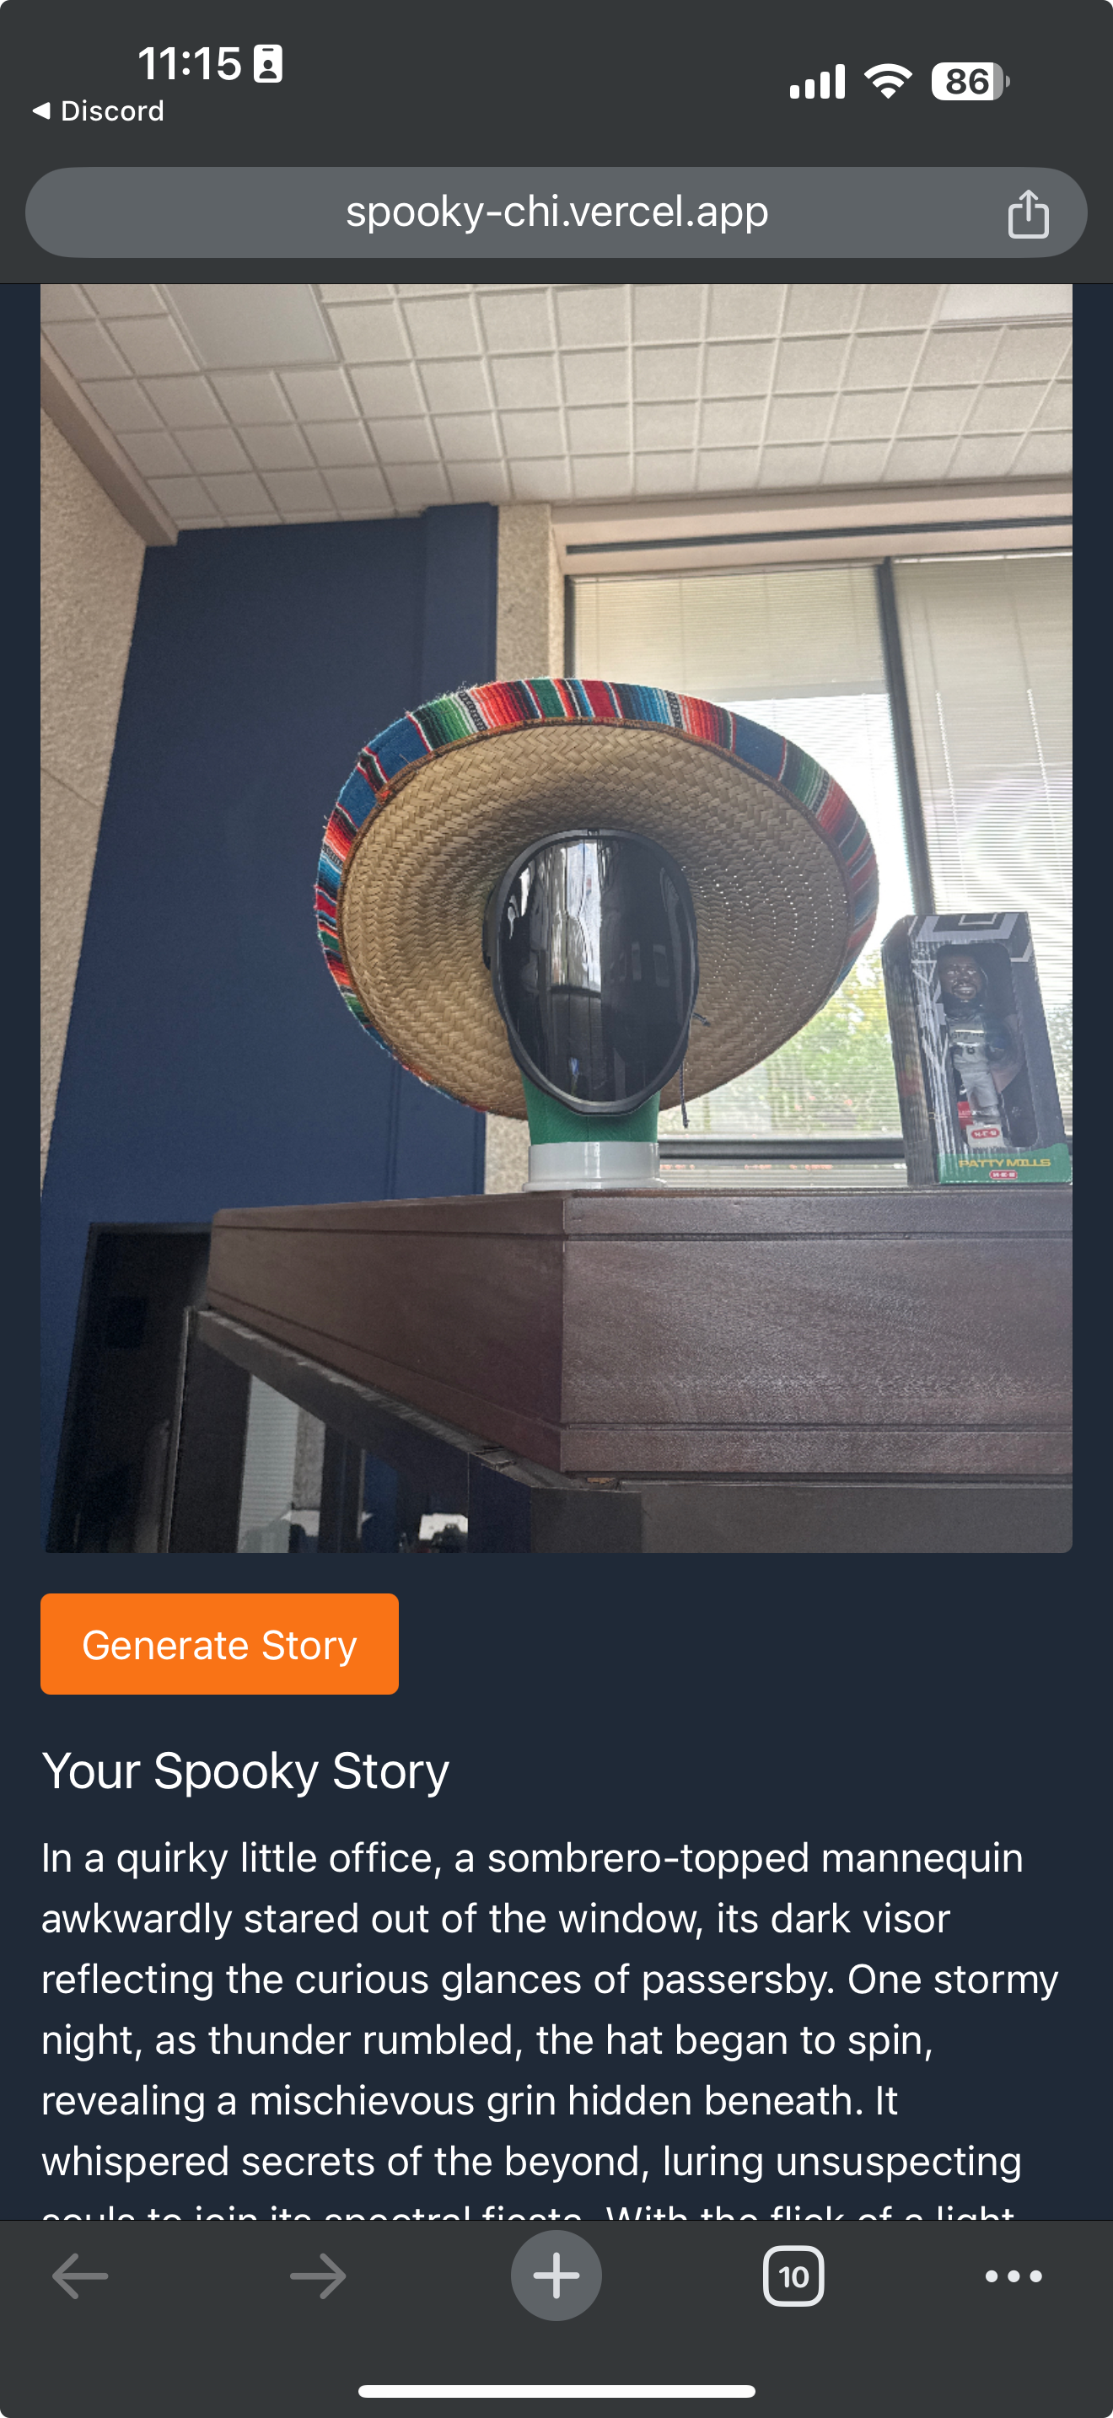Tap the uploaded sombrero mannequin photo

click(556, 918)
